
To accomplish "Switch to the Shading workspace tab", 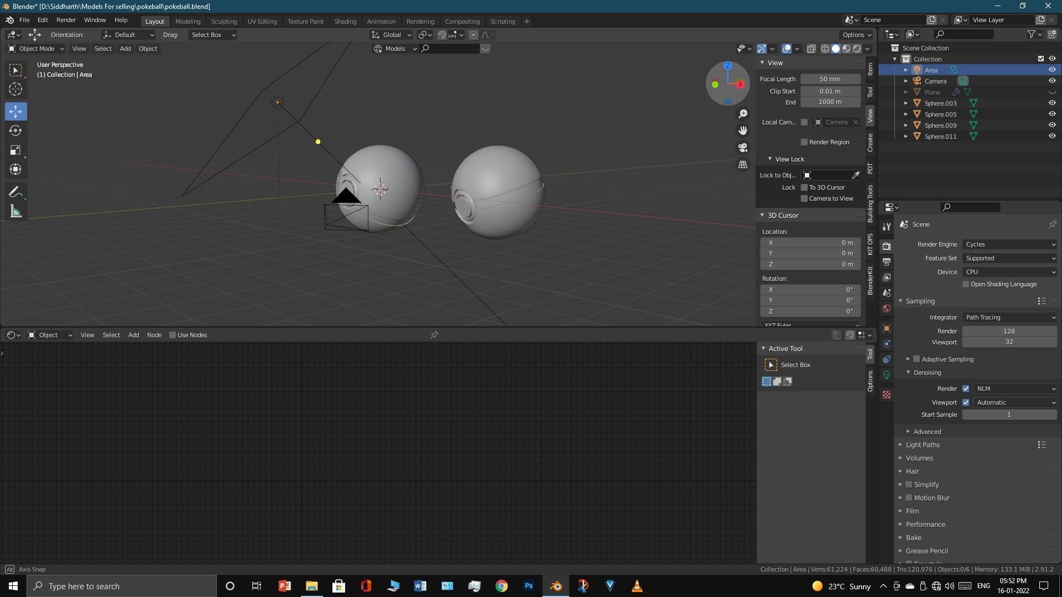I will pos(345,22).
